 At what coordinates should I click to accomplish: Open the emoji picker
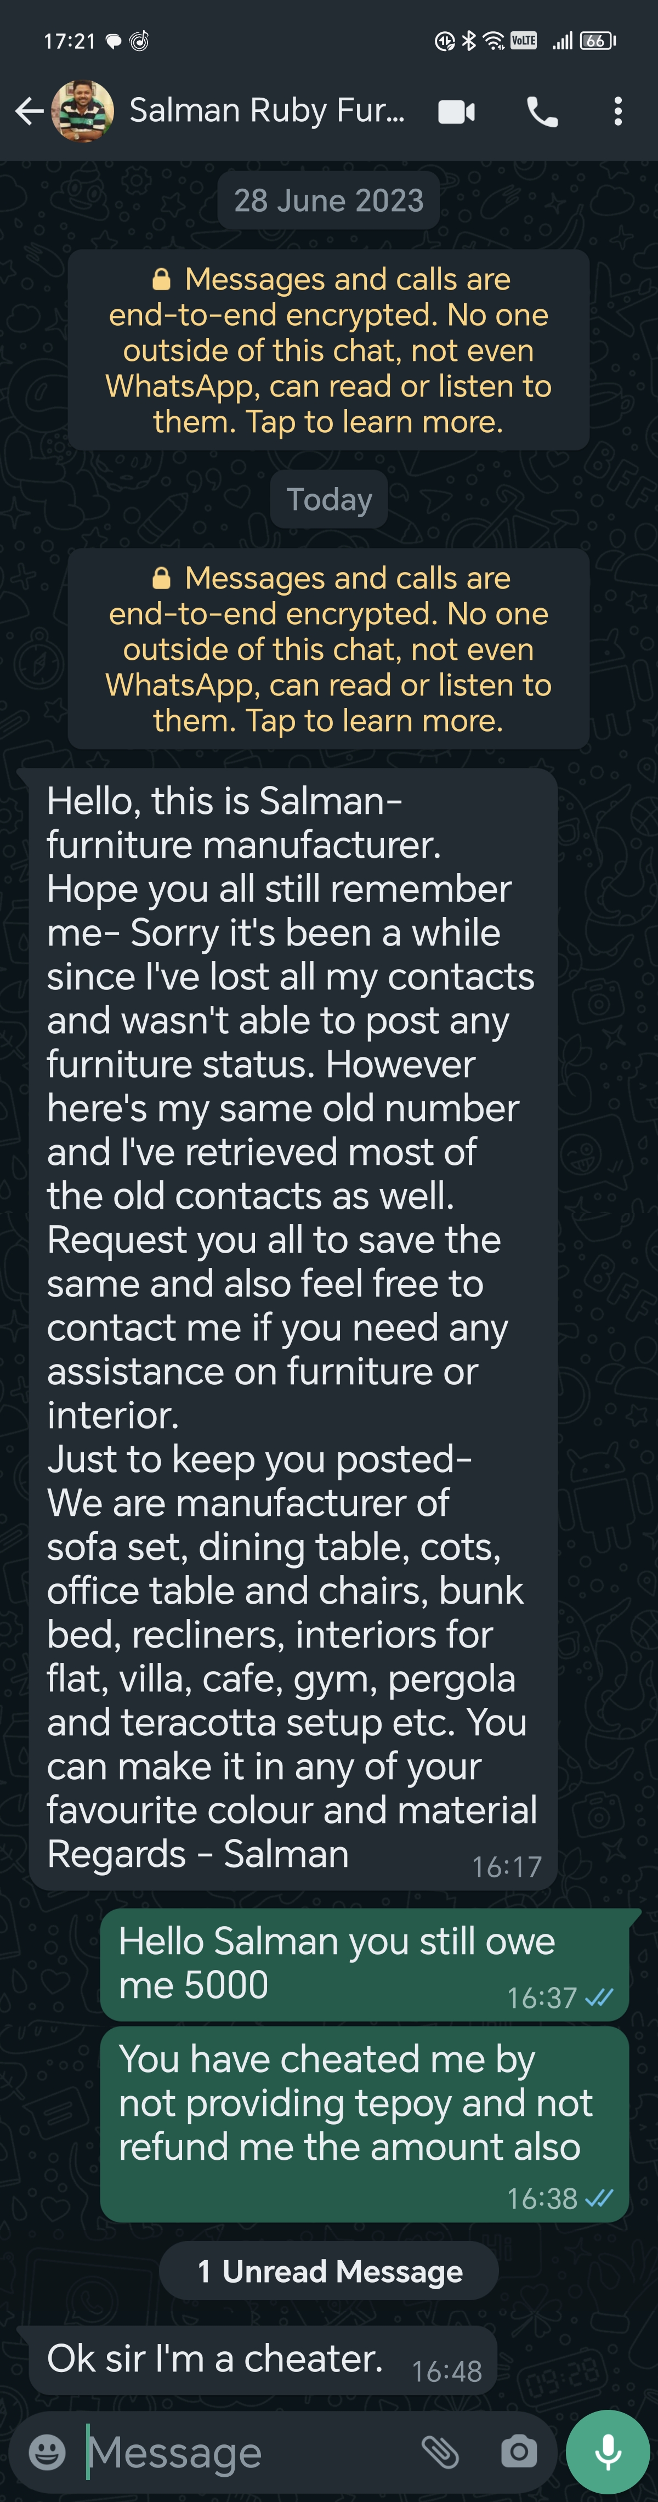click(x=47, y=2452)
